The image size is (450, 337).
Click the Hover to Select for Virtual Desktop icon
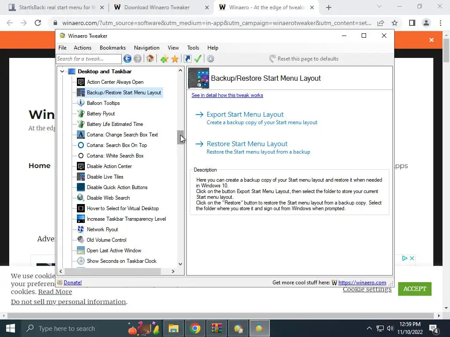[81, 208]
